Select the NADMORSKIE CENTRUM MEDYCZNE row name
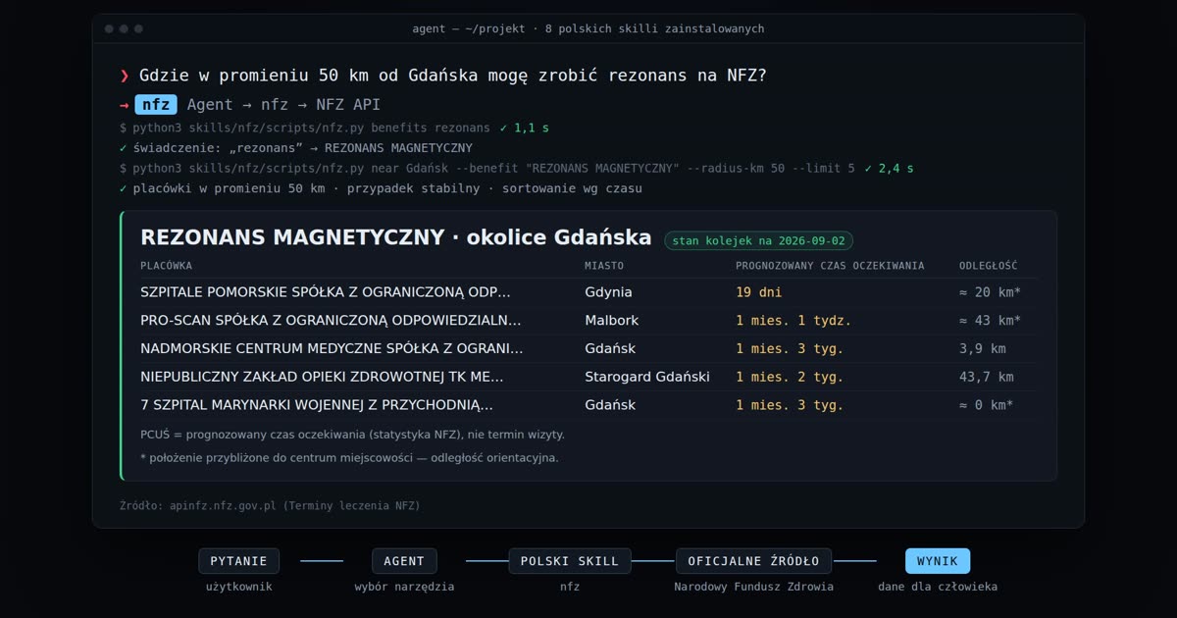1177x618 pixels. 332,348
